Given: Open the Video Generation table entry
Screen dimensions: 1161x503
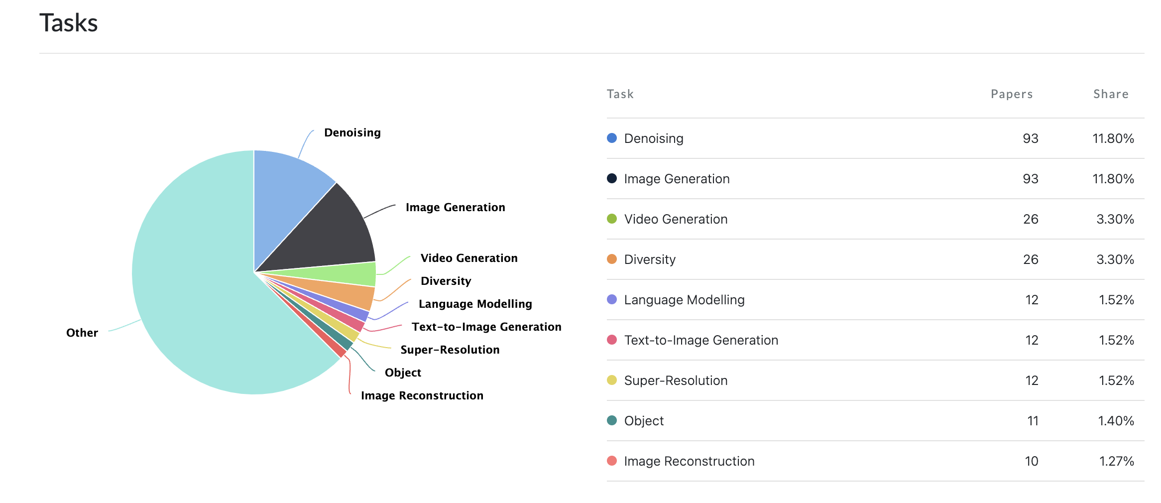Looking at the screenshot, I should pos(676,219).
